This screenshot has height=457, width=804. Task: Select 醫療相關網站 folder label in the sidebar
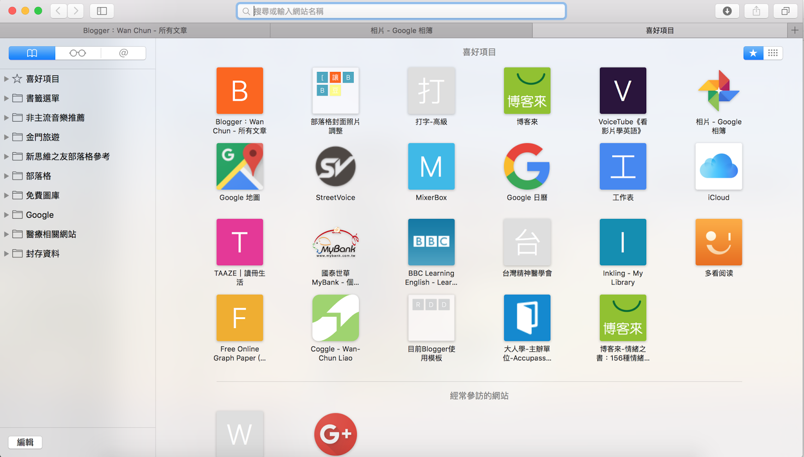click(x=51, y=234)
